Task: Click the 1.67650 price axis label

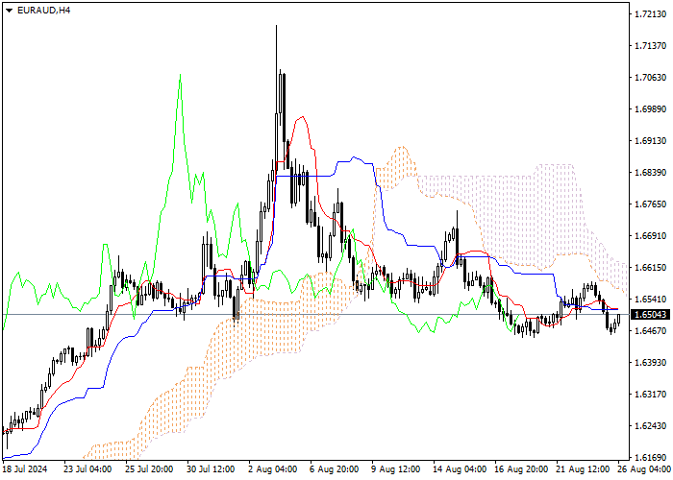Action: click(650, 204)
